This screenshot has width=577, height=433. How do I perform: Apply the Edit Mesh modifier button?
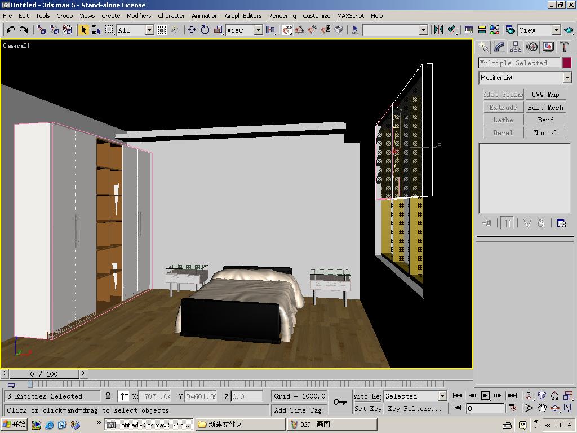(x=545, y=107)
